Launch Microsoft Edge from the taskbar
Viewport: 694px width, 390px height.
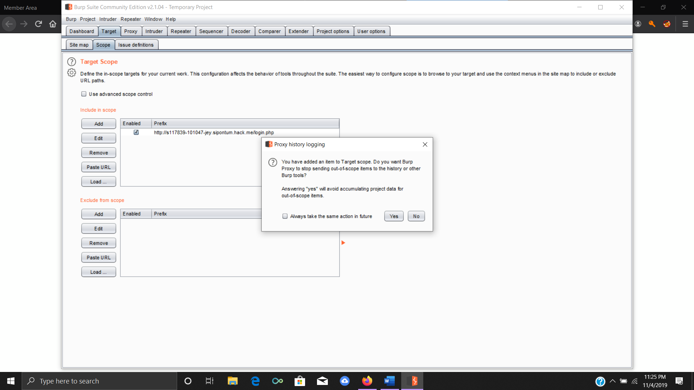pos(255,381)
